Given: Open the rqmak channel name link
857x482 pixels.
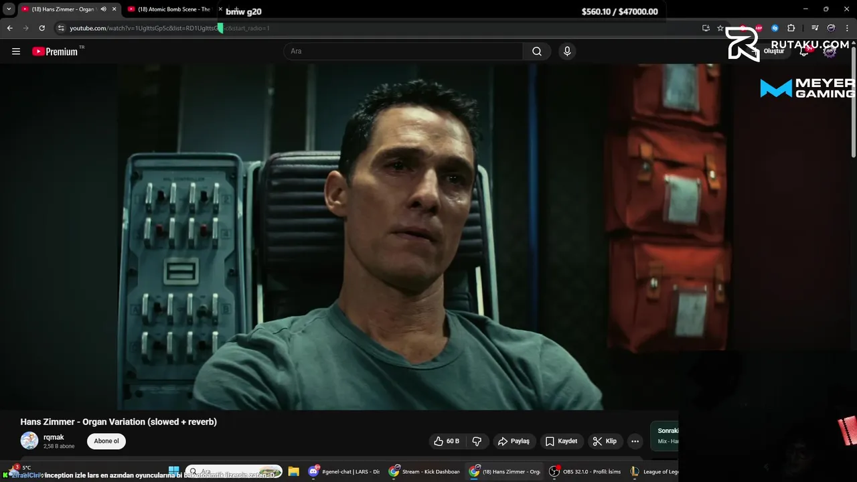Looking at the screenshot, I should coord(54,437).
